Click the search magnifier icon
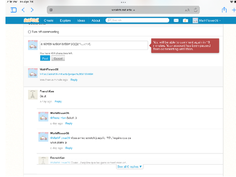Image resolution: width=236 pixels, height=177 pixels. coord(109,20)
